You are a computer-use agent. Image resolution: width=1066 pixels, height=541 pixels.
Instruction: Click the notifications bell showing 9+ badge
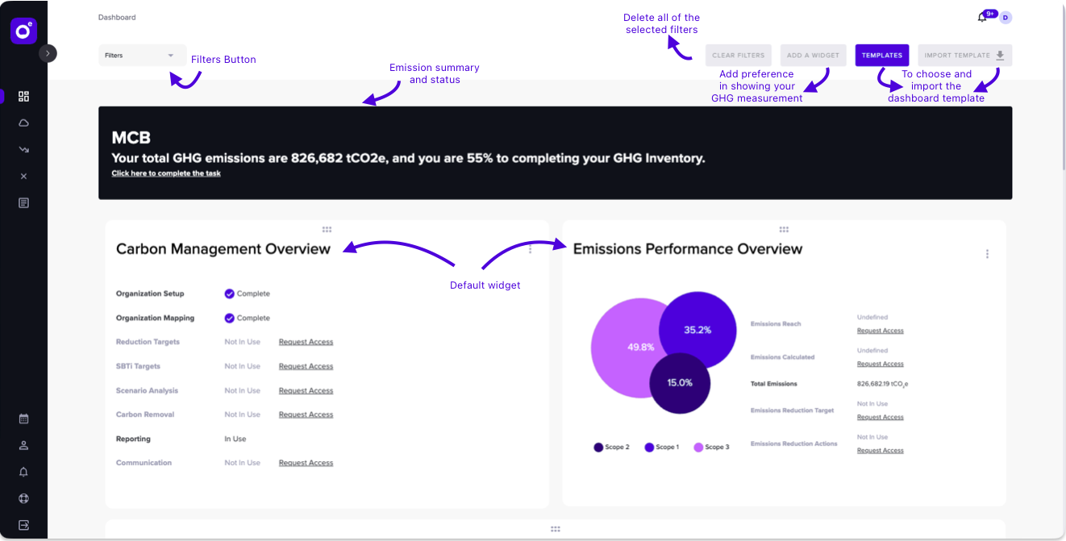coord(983,16)
